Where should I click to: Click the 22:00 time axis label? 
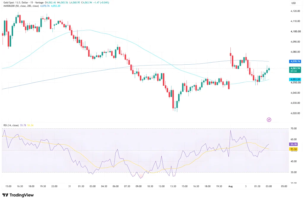tap(54, 186)
